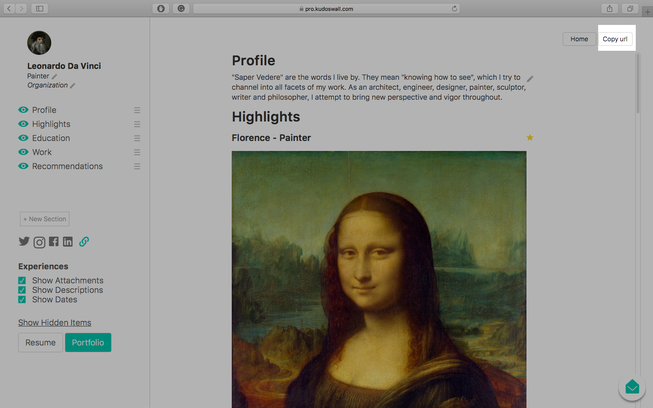Click the Work row drag handle
Screen dimensions: 653x408
click(x=137, y=152)
